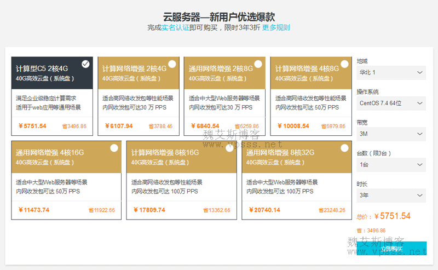The width and height of the screenshot is (438, 270).
Task: Select the 通用网络增强 4核16G server card
Action: tap(66, 180)
